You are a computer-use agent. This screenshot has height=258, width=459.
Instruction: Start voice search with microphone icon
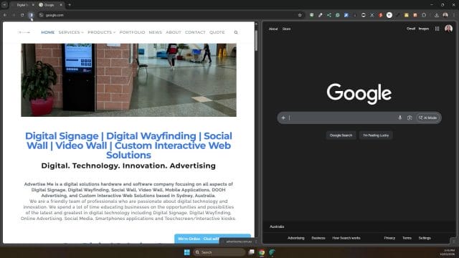pyautogui.click(x=400, y=118)
